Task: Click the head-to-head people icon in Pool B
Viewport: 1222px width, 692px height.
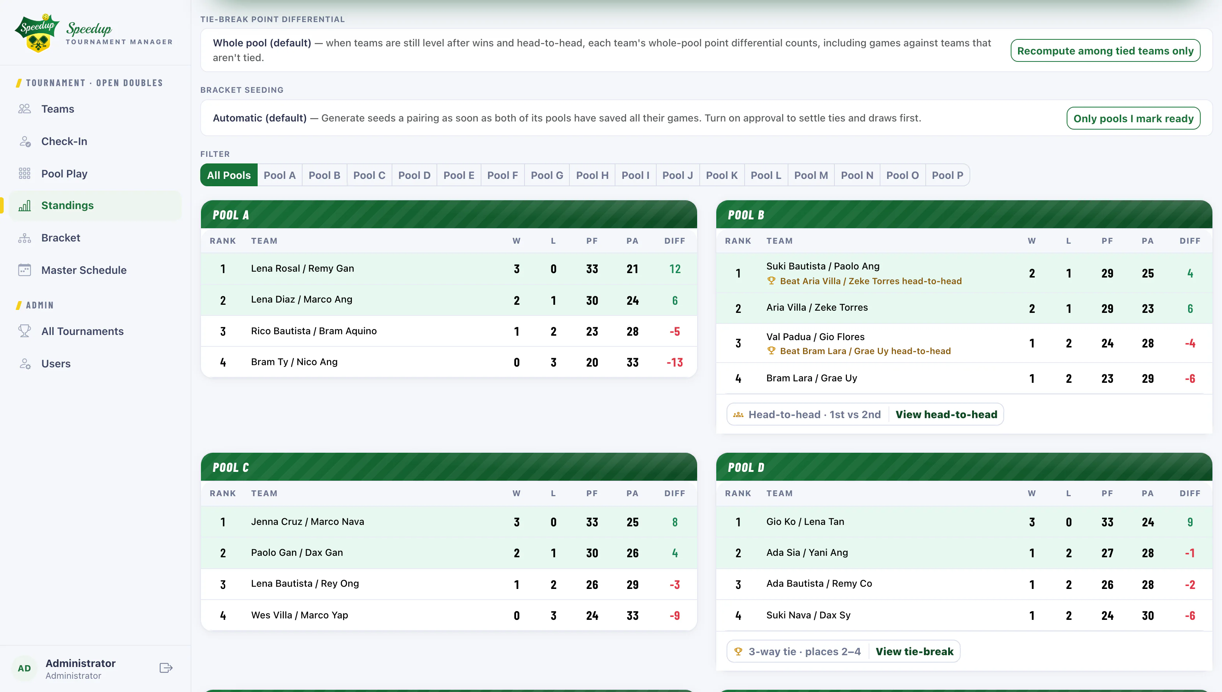Action: tap(738, 414)
